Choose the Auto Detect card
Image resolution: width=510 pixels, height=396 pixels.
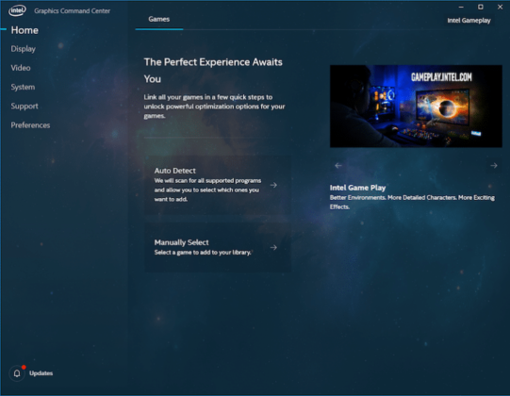[218, 185]
